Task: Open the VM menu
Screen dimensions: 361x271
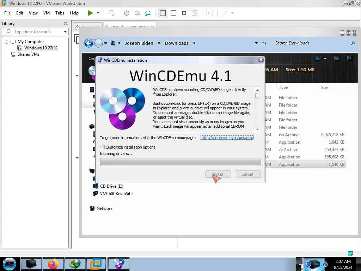Action: click(x=47, y=13)
